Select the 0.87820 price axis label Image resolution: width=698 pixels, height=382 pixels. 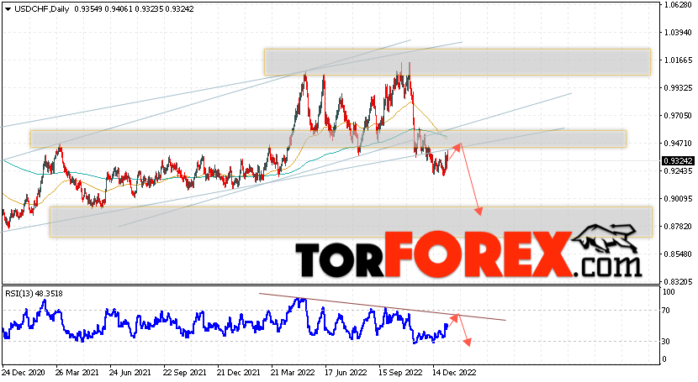(678, 226)
